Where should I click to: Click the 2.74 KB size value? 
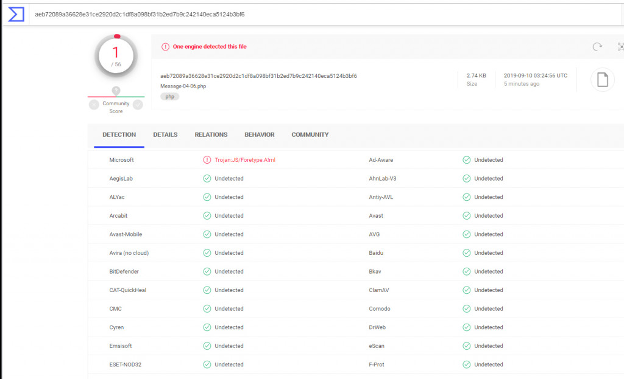click(476, 75)
